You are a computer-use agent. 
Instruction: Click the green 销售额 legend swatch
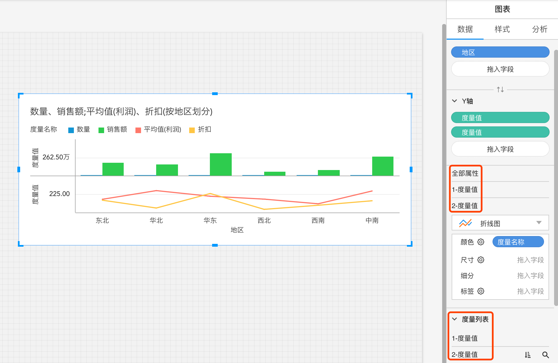(101, 130)
